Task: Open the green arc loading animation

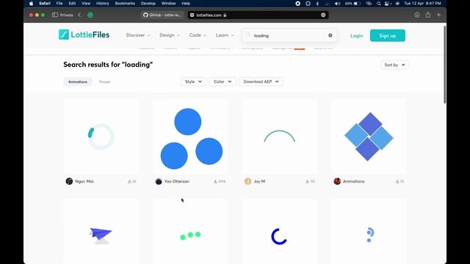Action: tap(280, 136)
